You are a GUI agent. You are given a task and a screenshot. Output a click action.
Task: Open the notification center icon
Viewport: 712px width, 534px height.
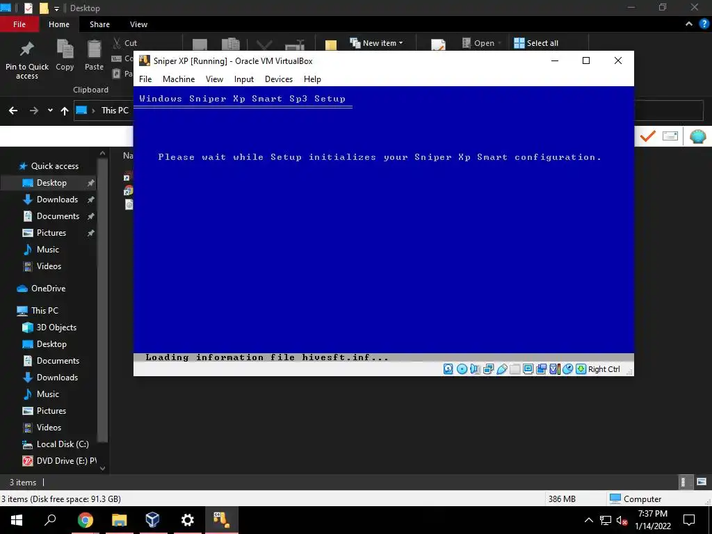click(x=689, y=520)
